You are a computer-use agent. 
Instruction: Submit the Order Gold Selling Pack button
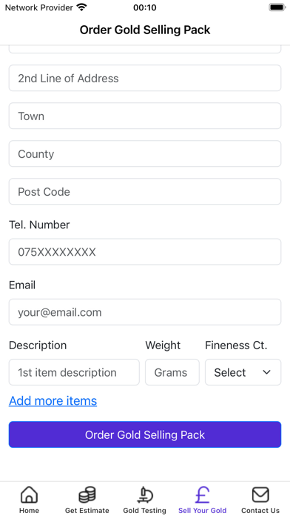[x=145, y=434]
